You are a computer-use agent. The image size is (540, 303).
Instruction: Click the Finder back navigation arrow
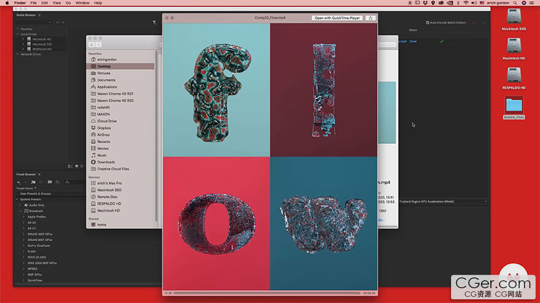pos(92,45)
